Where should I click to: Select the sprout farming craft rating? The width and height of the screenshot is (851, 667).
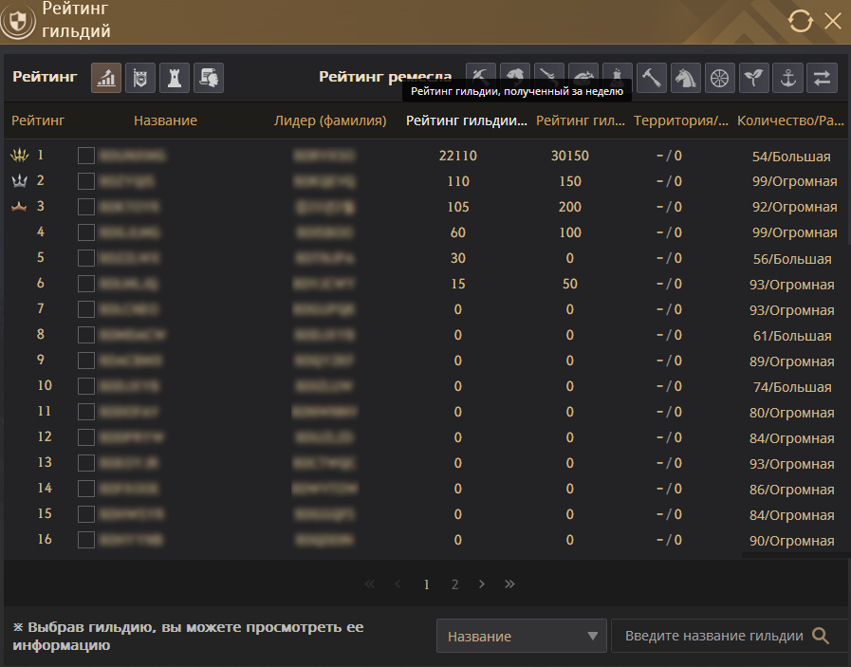tap(754, 78)
